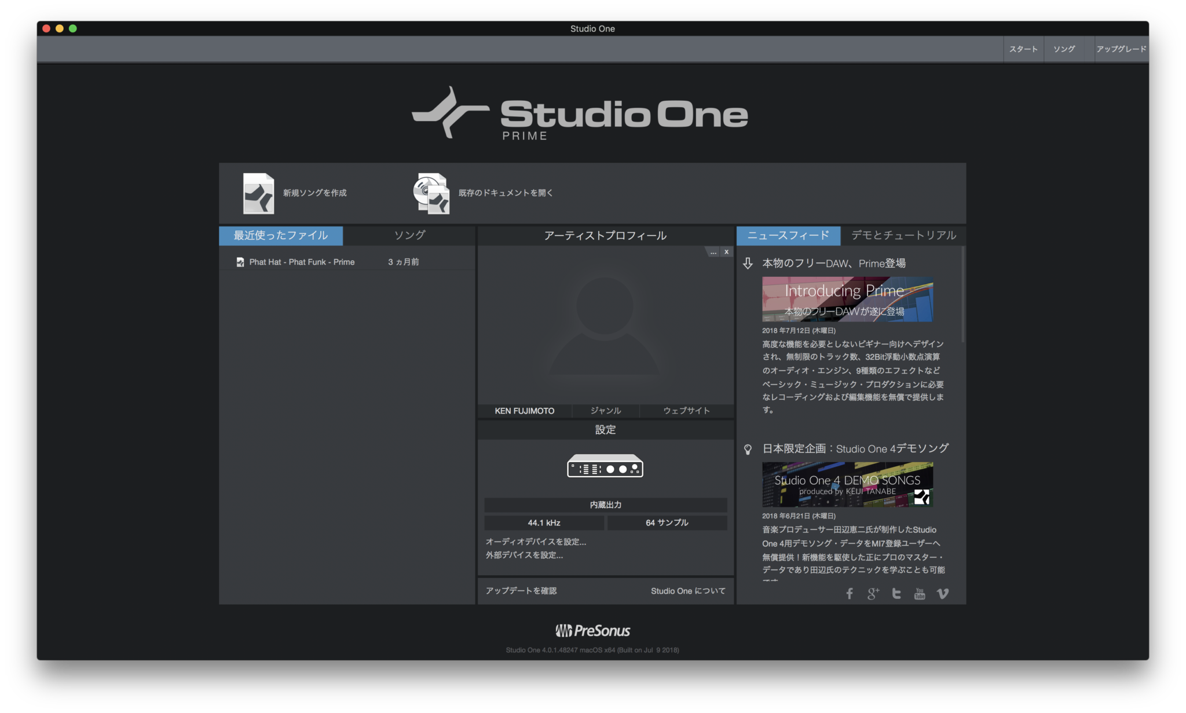
Task: Click アップデートを確認 to check updates
Action: pos(521,590)
